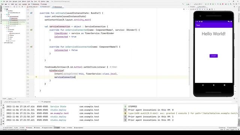
Task: Click the Service State log tag
Action: tap(58, 106)
